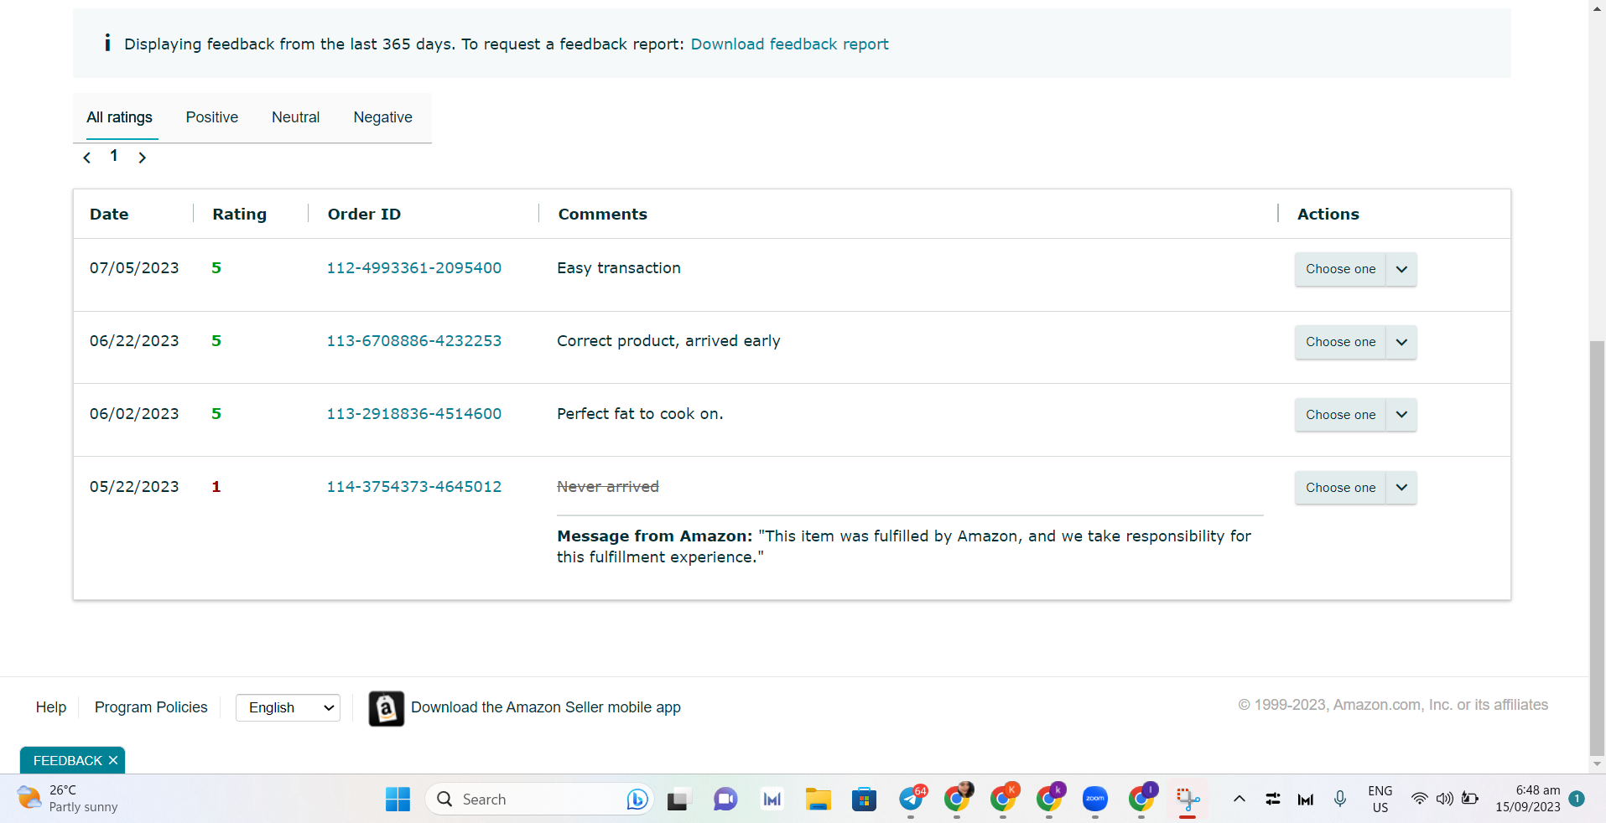Image resolution: width=1606 pixels, height=823 pixels.
Task: Open order 114-3754373-4645012
Action: pos(414,487)
